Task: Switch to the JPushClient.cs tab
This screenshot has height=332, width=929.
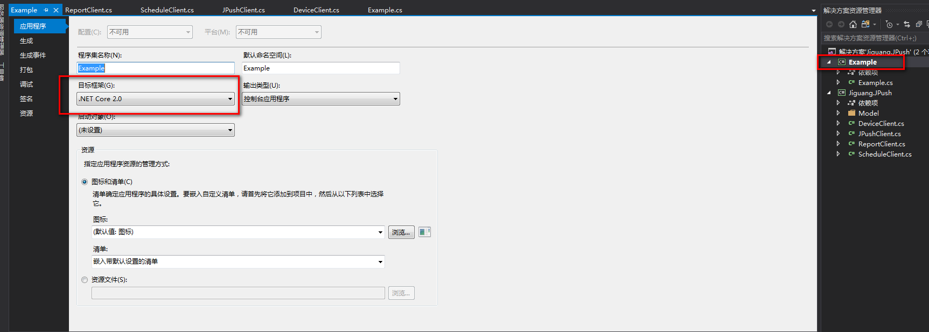Action: coord(243,10)
